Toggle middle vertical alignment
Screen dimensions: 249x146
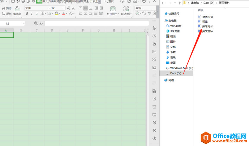[85, 8]
